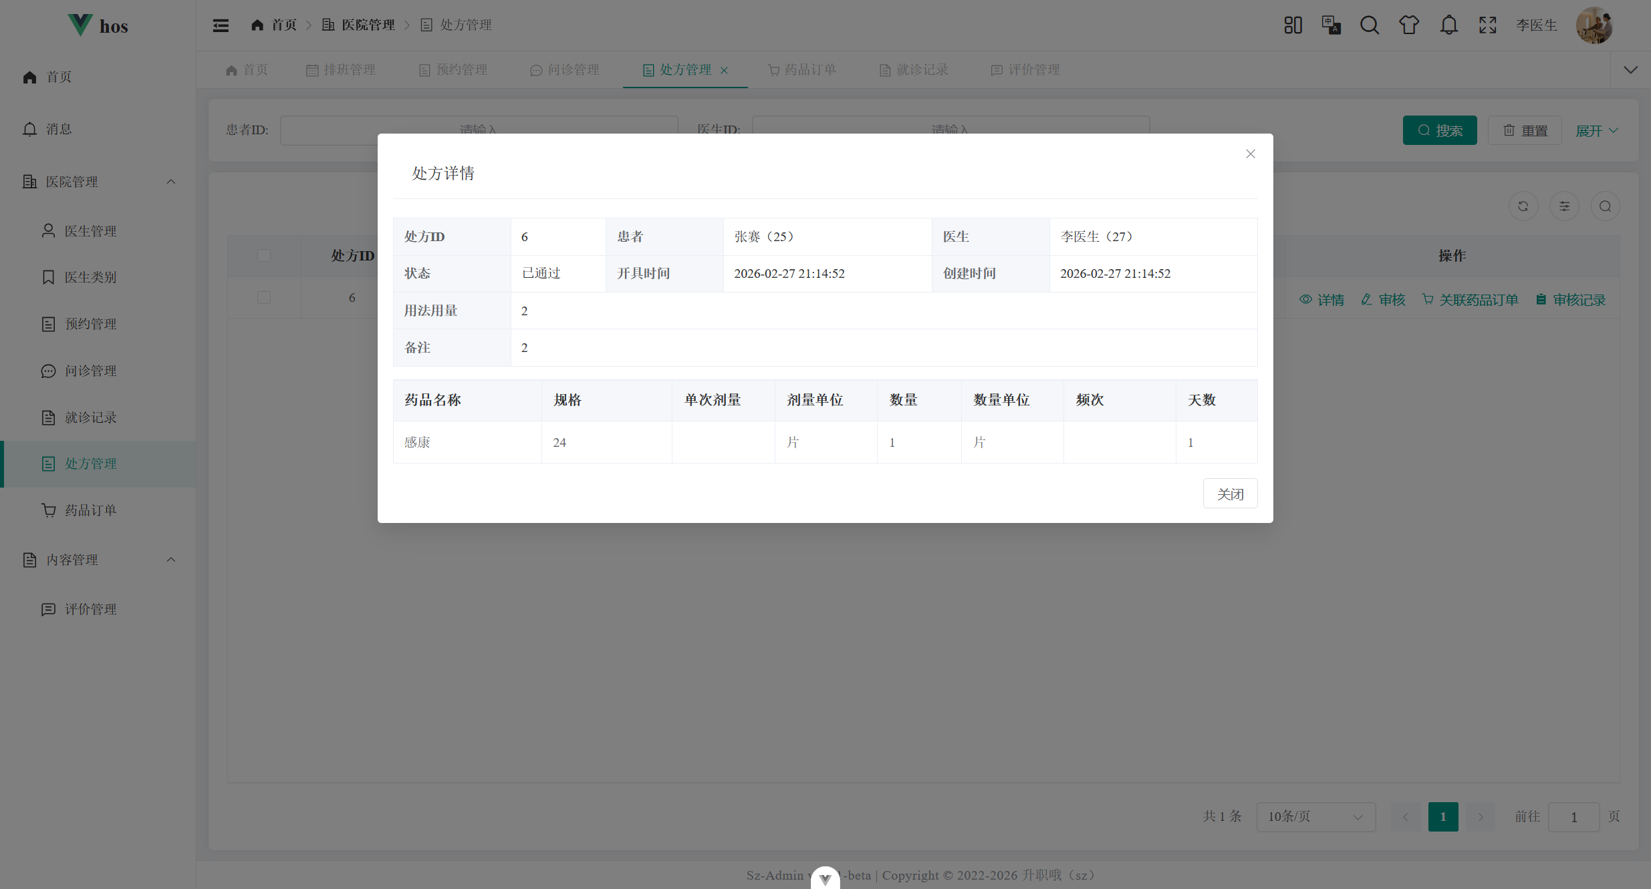1651x889 pixels.
Task: Close the prescription details dialog with X
Action: click(1251, 154)
